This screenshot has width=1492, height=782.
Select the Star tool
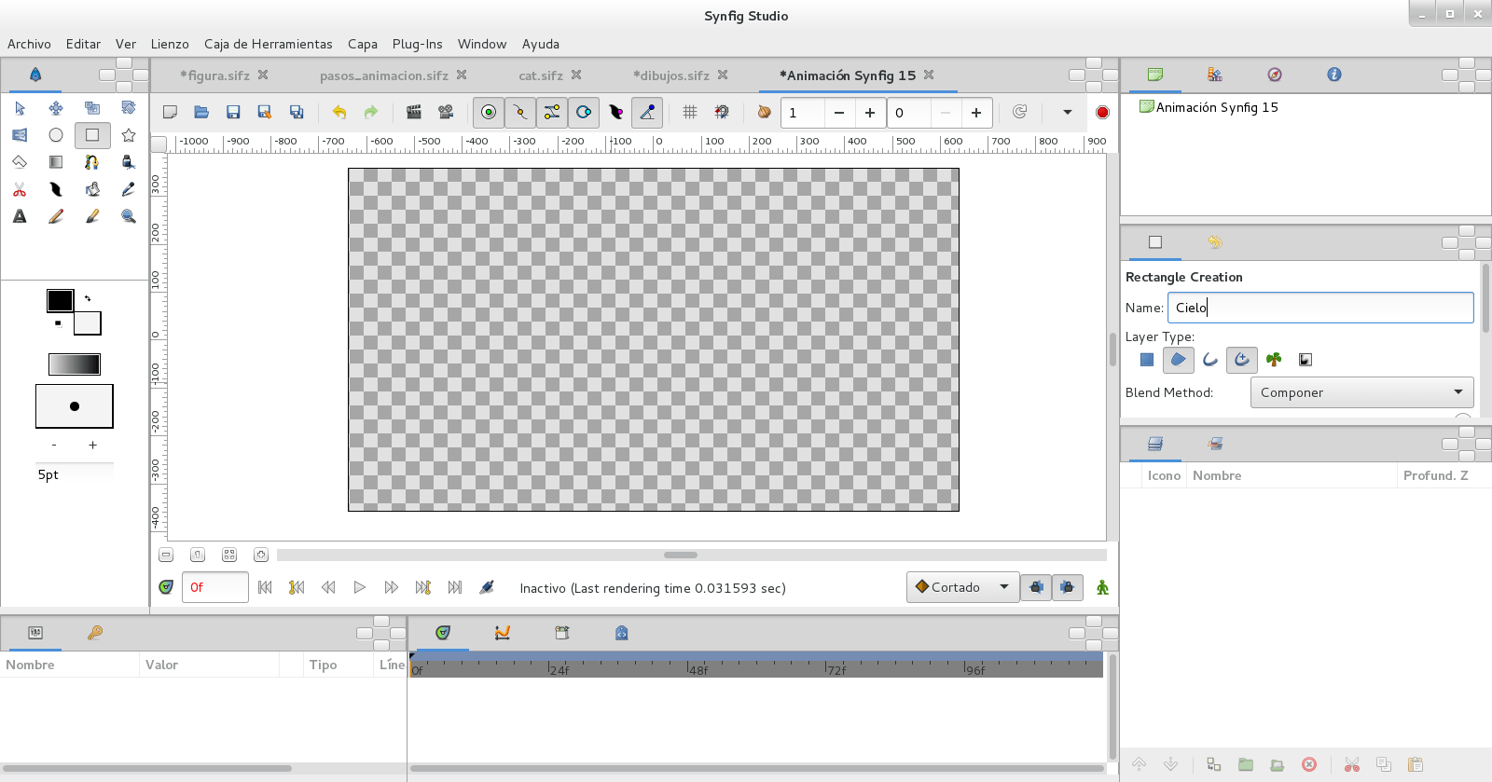click(129, 135)
